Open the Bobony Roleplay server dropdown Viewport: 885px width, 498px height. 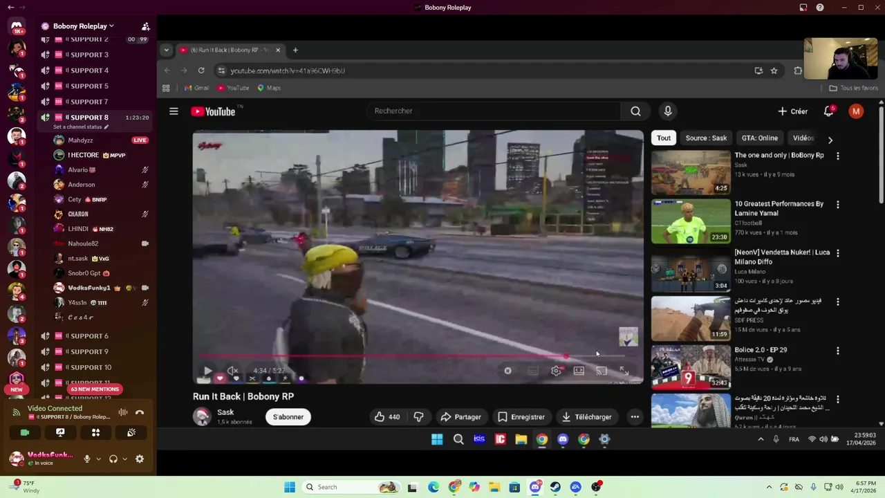click(79, 26)
